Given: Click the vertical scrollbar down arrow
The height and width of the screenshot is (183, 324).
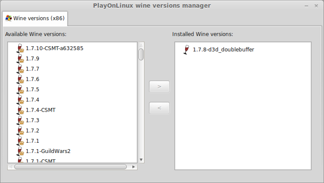Looking at the screenshot, I should (x=141, y=160).
